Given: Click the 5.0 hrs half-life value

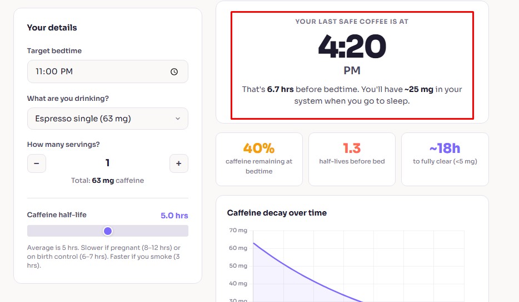Looking at the screenshot, I should click(x=174, y=216).
